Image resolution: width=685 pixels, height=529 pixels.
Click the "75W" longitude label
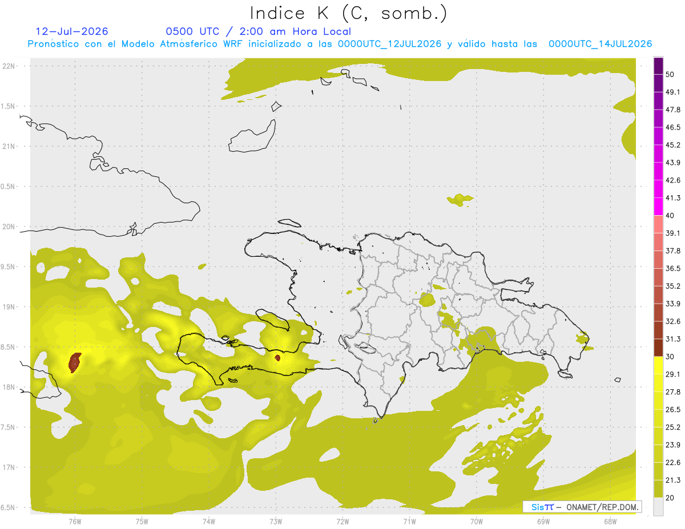(x=142, y=522)
